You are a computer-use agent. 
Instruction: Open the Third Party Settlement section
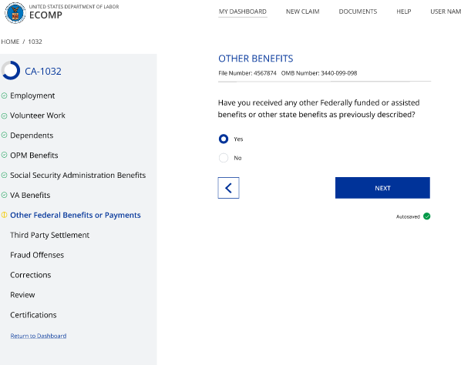coord(49,235)
